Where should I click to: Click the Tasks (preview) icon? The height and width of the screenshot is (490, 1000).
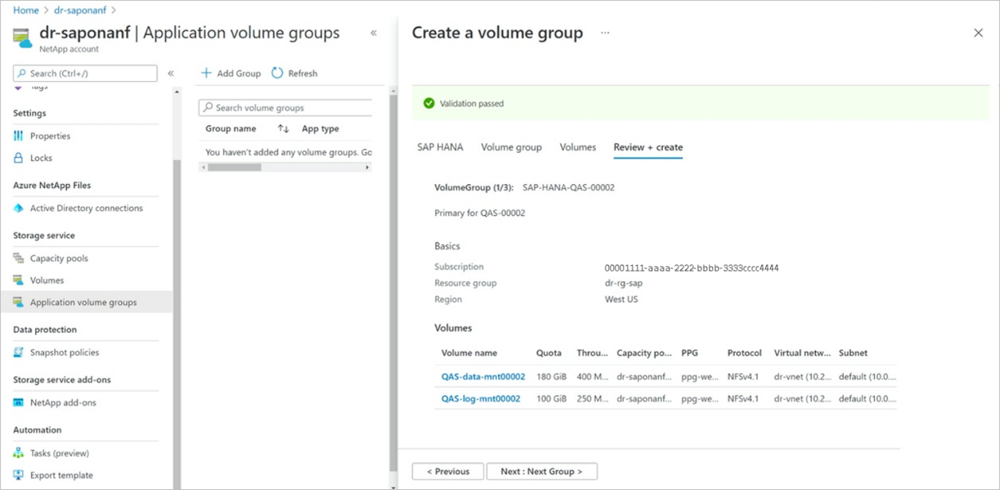point(19,453)
